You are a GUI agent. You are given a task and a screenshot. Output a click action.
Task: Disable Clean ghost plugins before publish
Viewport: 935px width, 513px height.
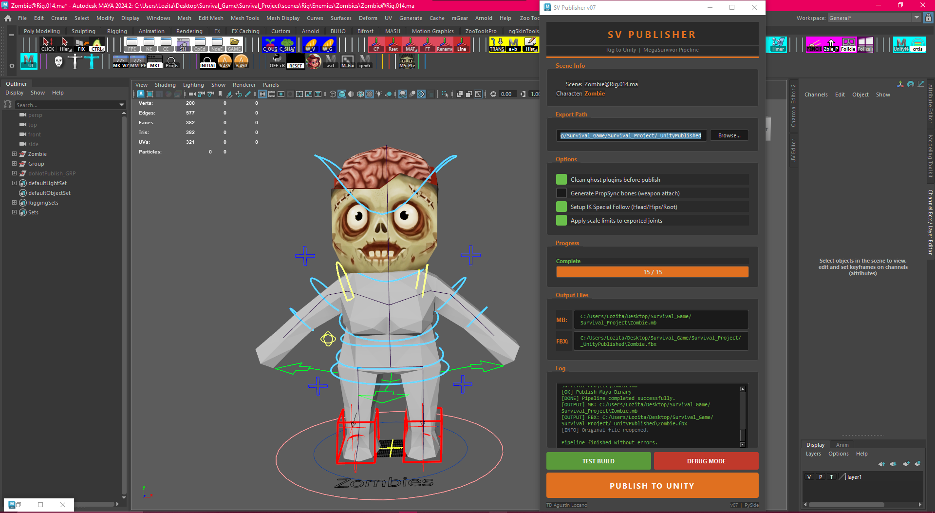click(561, 180)
